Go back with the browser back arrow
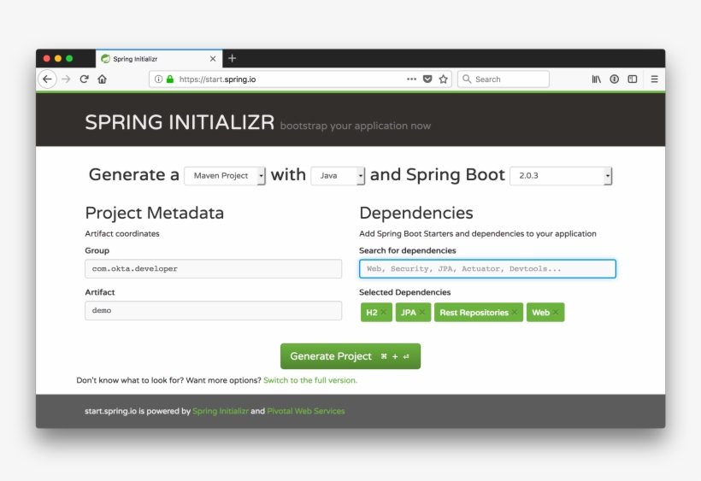The width and height of the screenshot is (701, 481). (47, 79)
